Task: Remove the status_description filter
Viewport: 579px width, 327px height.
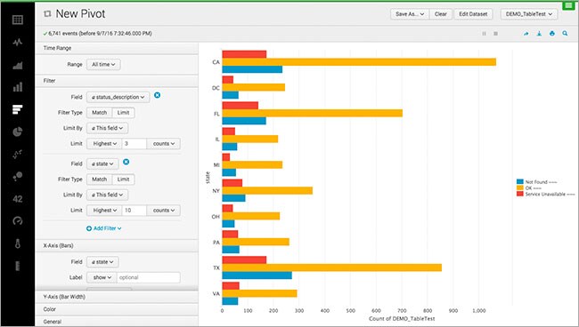Action: pyautogui.click(x=158, y=95)
